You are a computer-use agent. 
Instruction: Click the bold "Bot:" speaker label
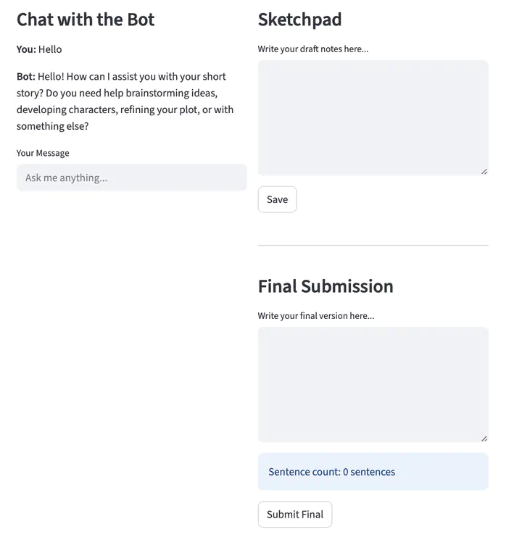point(26,77)
